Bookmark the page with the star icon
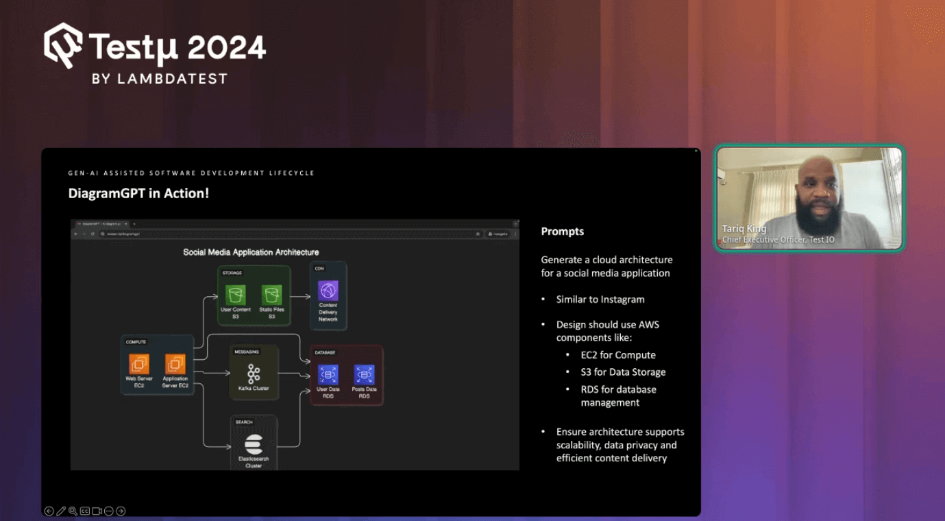Image resolution: width=945 pixels, height=521 pixels. [x=478, y=234]
